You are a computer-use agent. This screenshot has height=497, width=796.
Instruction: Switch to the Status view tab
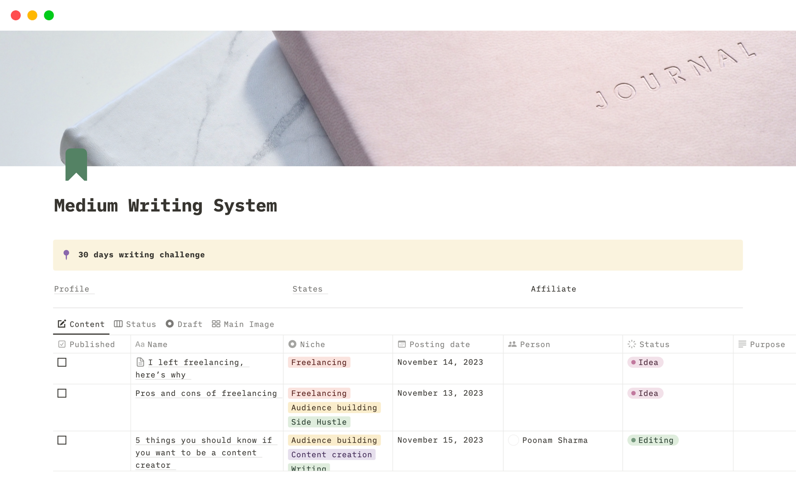[x=141, y=324]
